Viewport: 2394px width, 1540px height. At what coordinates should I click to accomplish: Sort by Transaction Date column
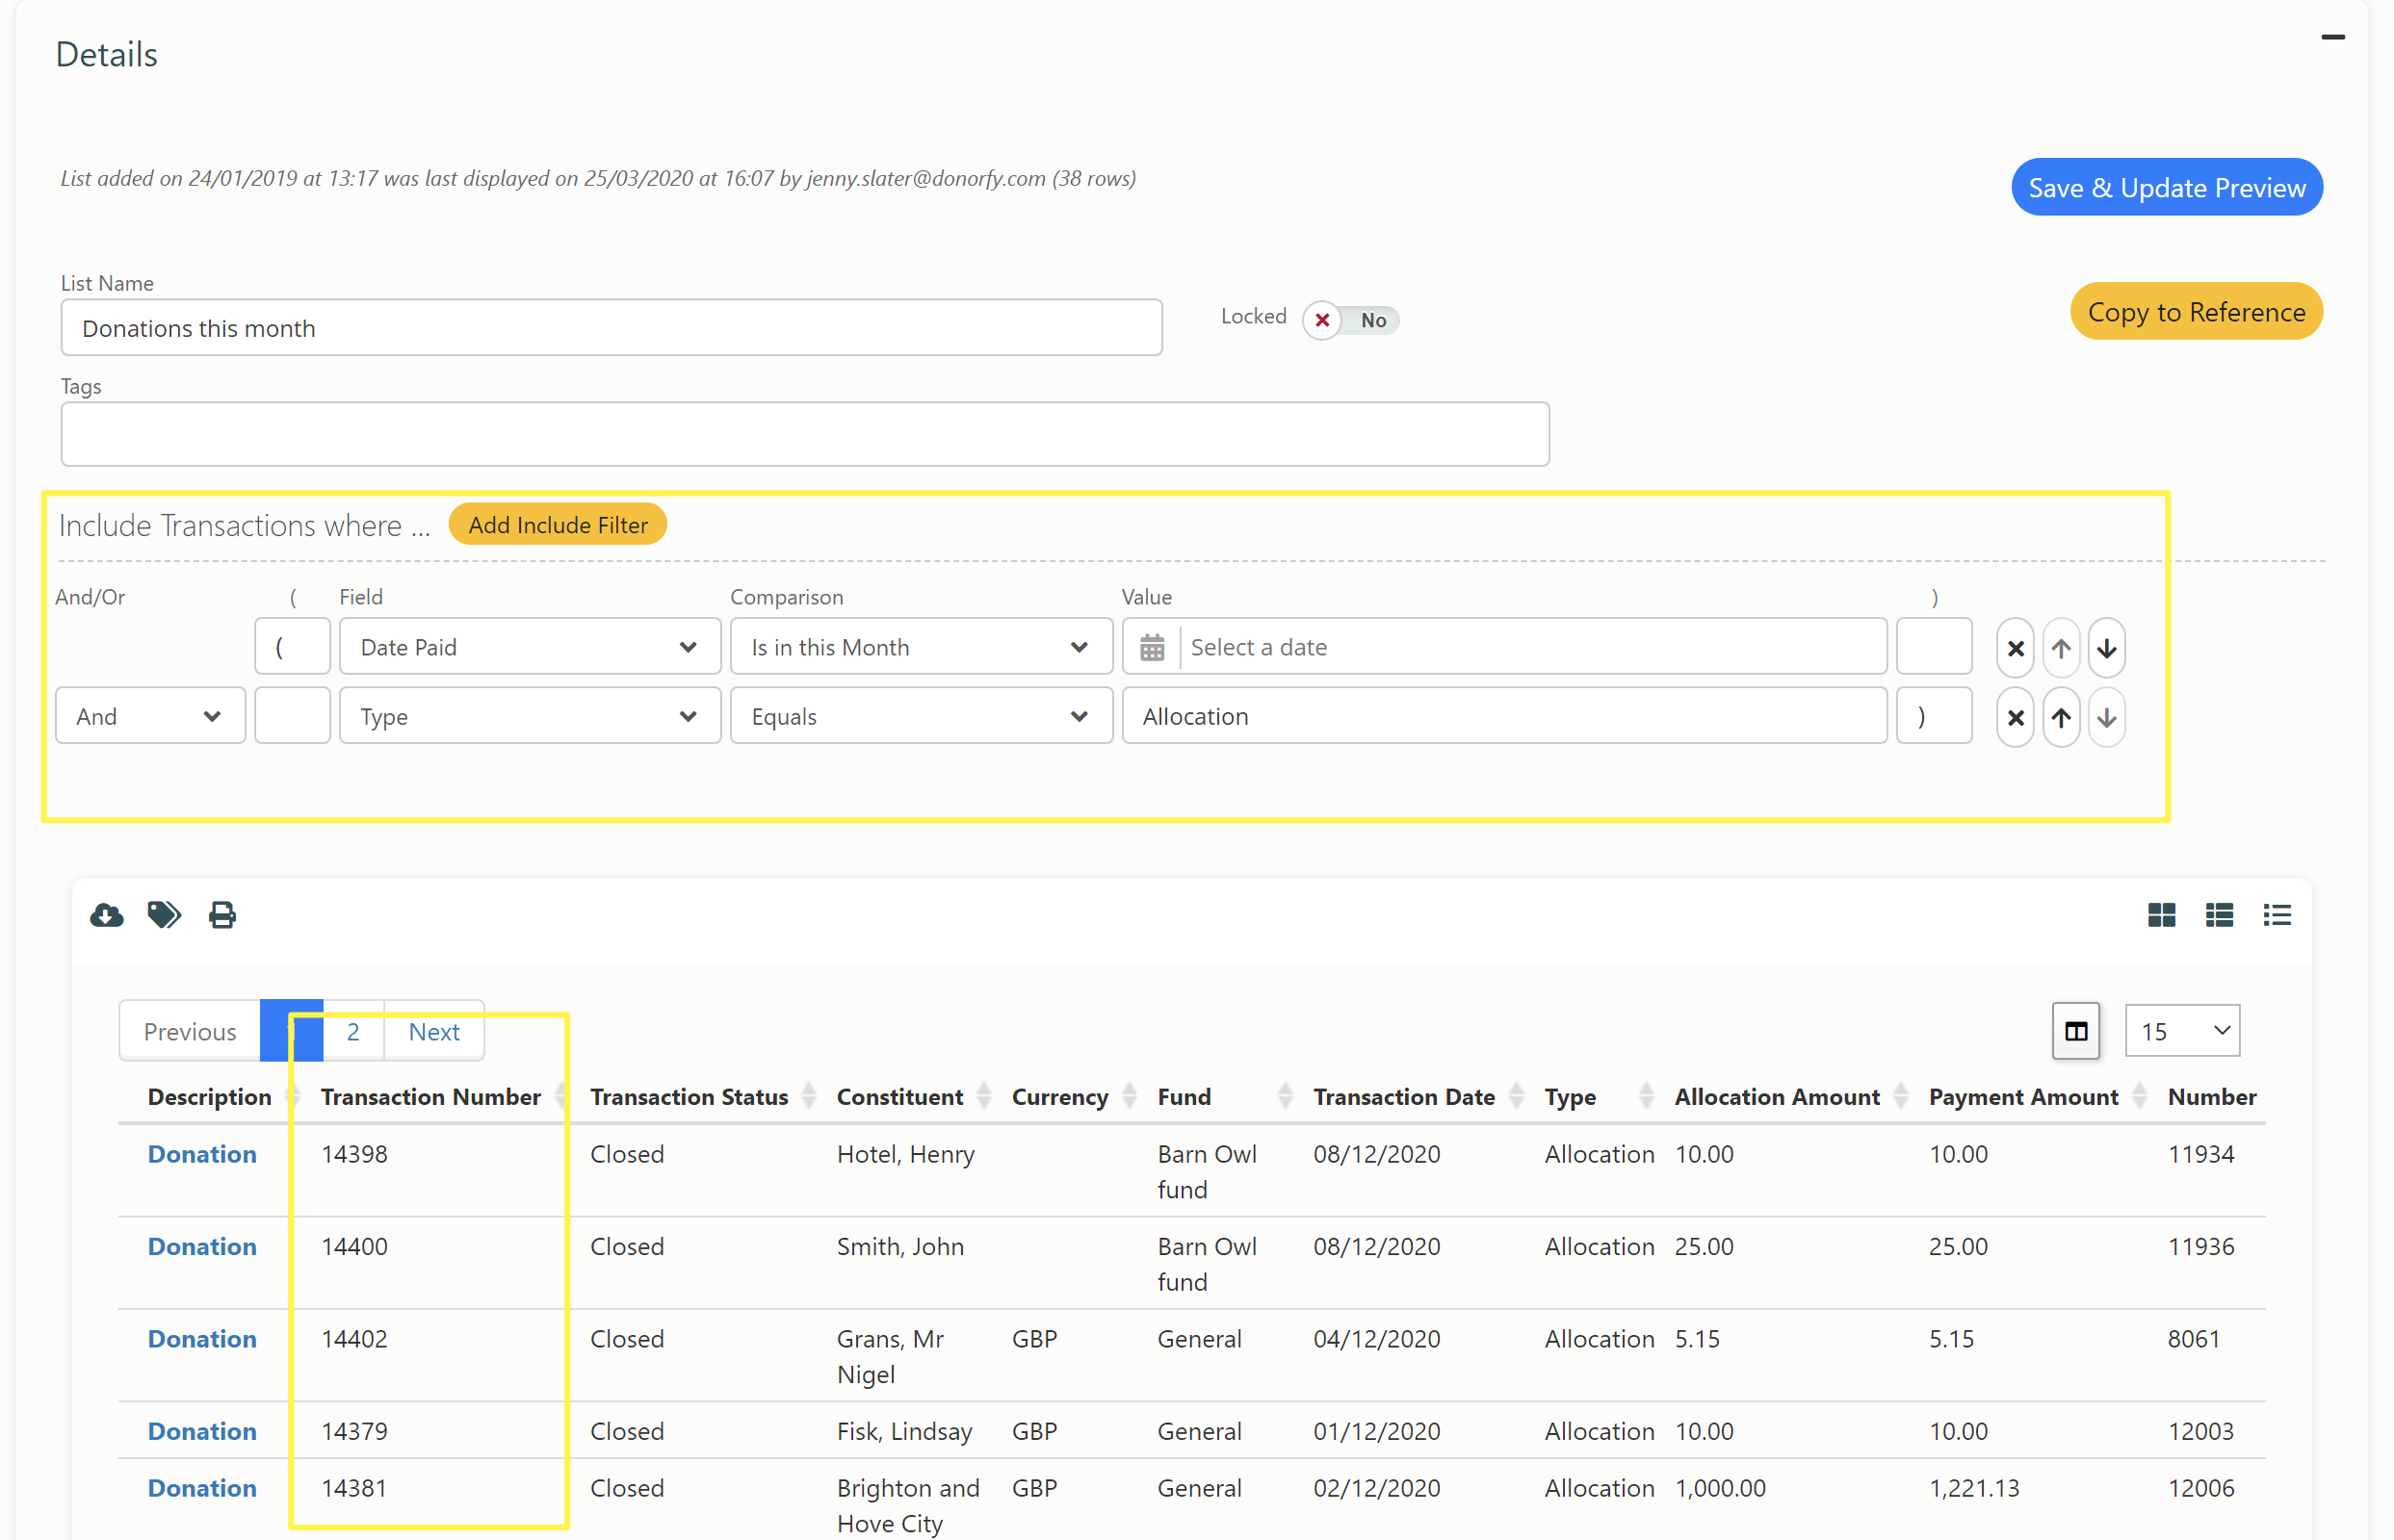coord(1517,1097)
